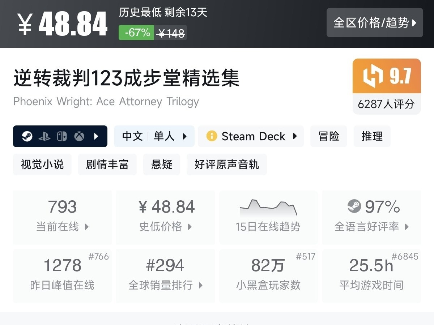Open the 中文 单人 language dropdown

154,136
